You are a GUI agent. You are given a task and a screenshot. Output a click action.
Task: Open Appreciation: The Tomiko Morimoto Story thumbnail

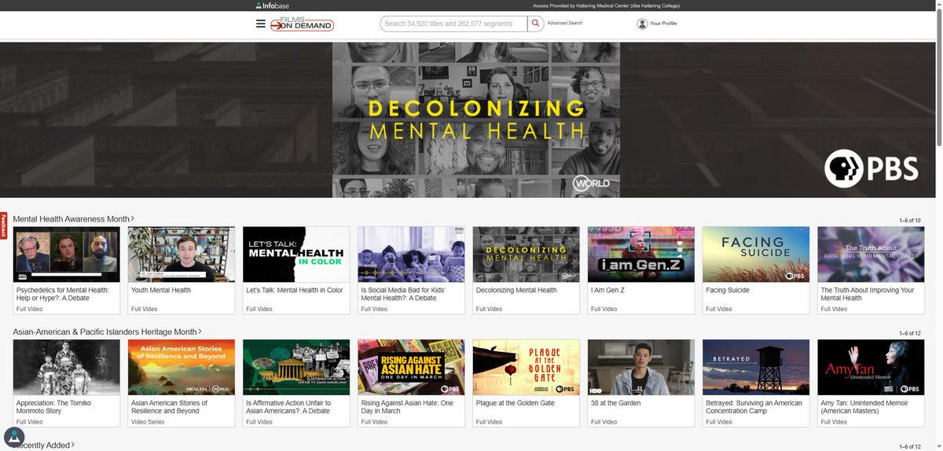[x=67, y=367]
